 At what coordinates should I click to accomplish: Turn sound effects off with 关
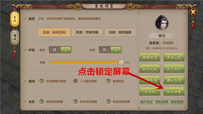point(116,50)
